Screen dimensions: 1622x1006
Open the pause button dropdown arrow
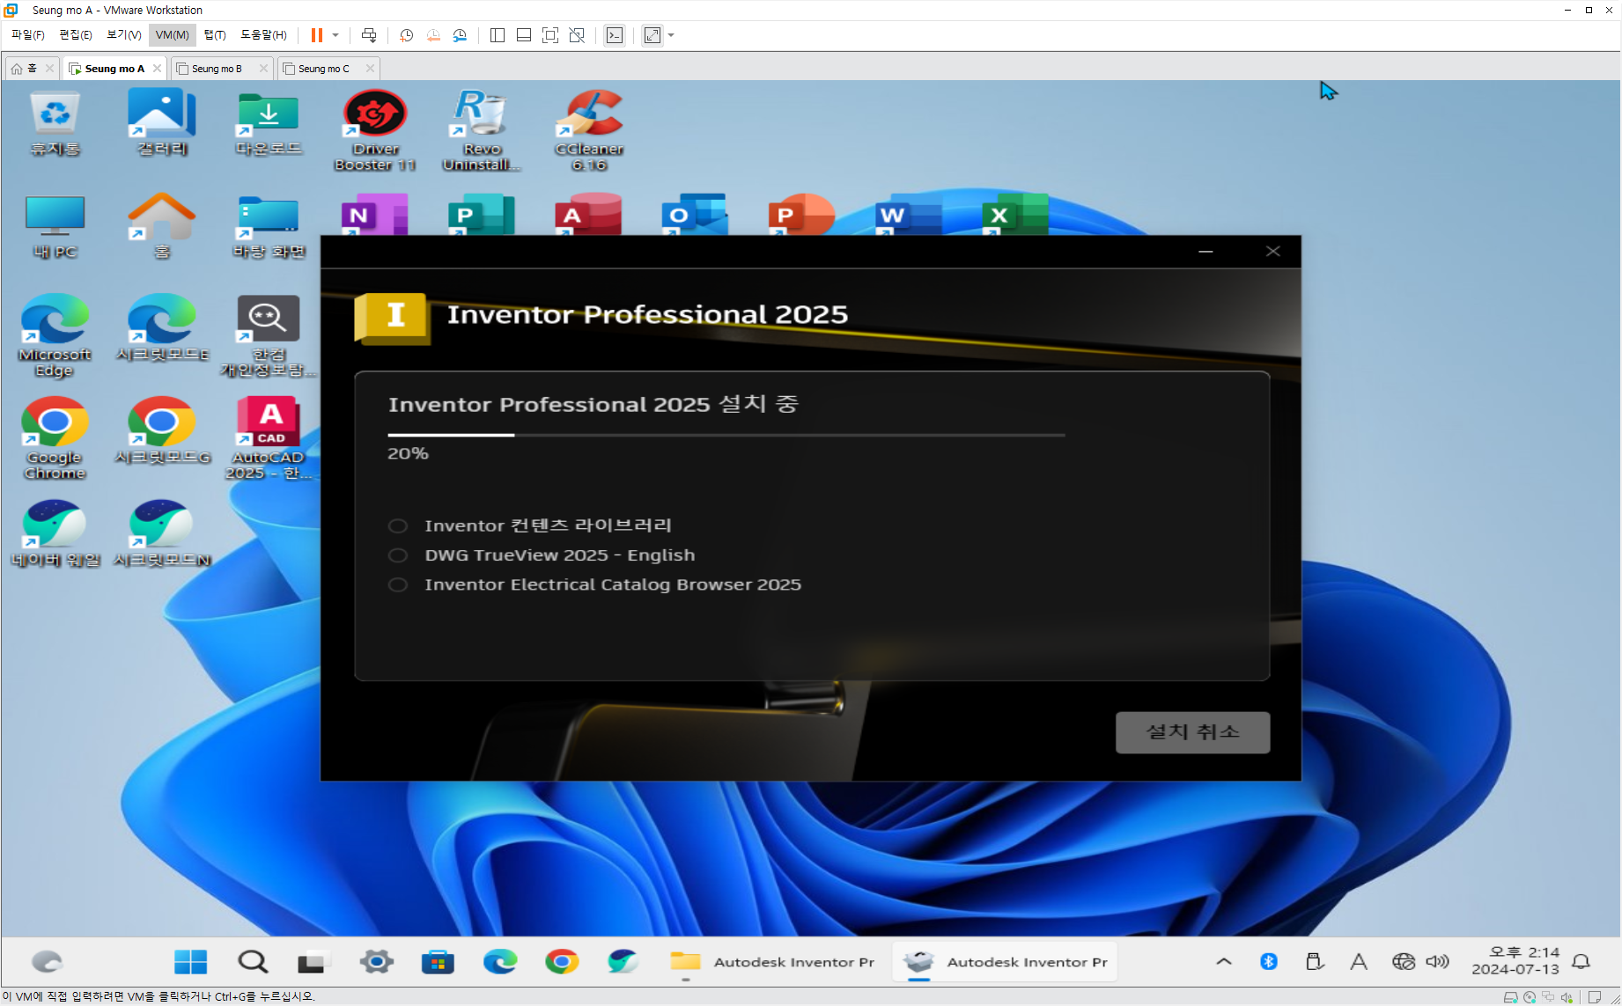pos(335,35)
